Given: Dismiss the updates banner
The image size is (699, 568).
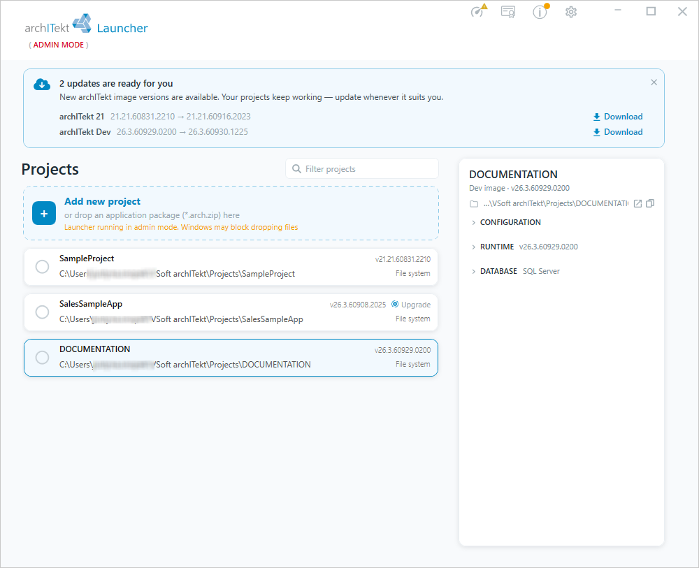Looking at the screenshot, I should pyautogui.click(x=654, y=82).
